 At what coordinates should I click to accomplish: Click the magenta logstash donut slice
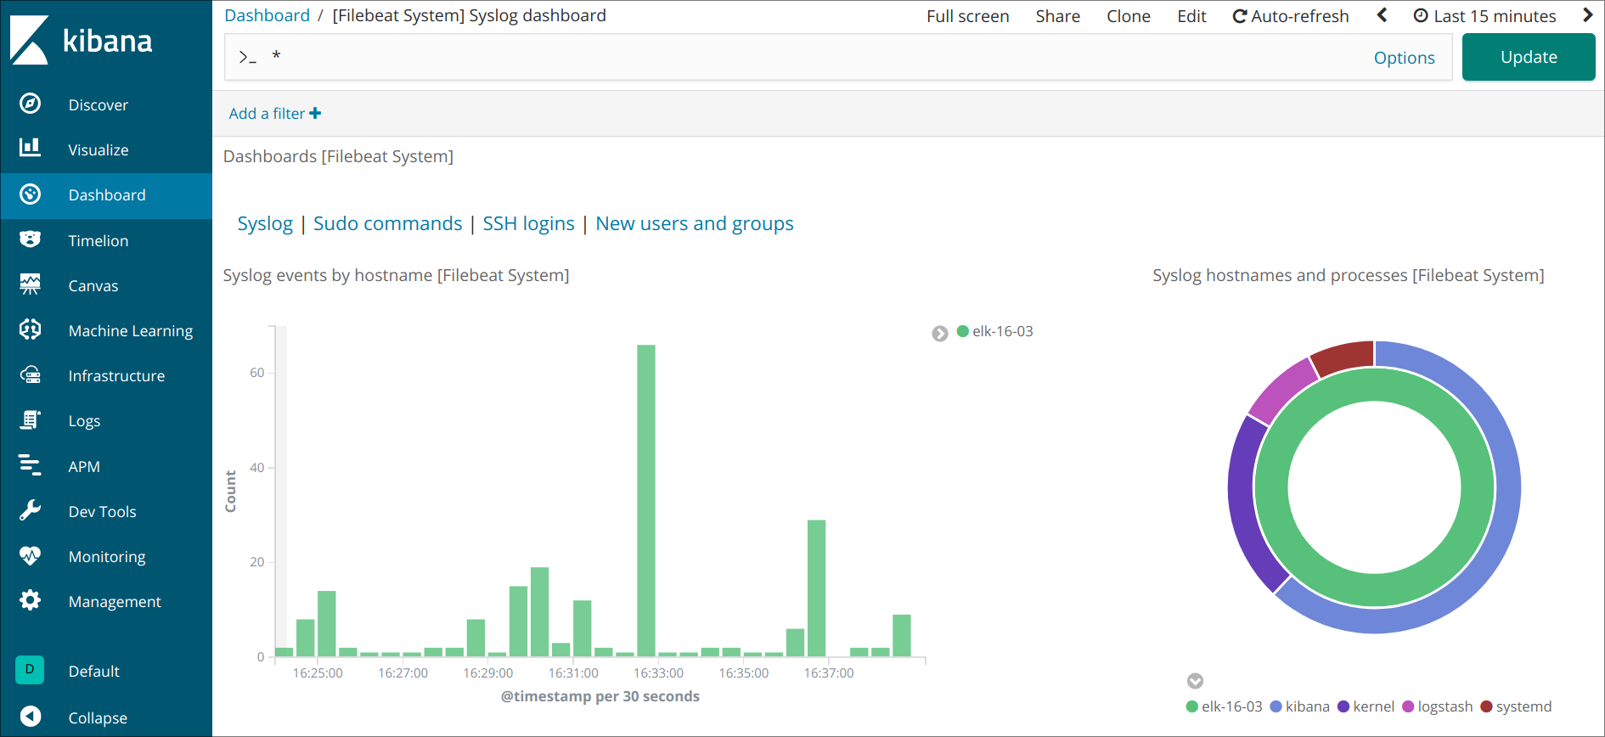click(x=1283, y=391)
